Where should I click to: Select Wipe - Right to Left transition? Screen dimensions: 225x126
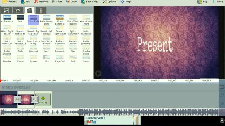(x=7, y=30)
